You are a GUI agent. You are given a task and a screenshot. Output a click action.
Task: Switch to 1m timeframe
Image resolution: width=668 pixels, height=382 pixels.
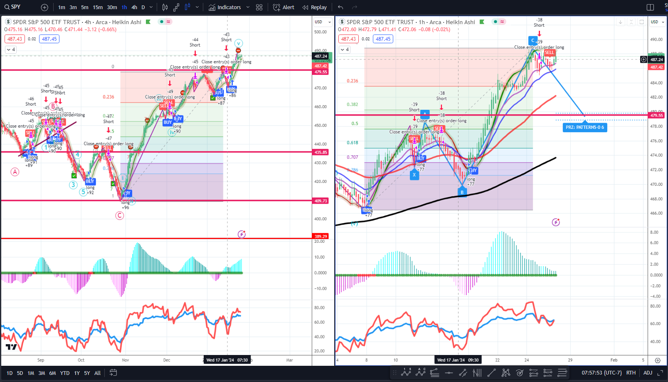pyautogui.click(x=62, y=7)
